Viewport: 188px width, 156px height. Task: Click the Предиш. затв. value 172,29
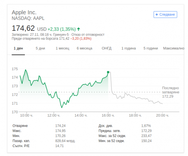coord(146,131)
